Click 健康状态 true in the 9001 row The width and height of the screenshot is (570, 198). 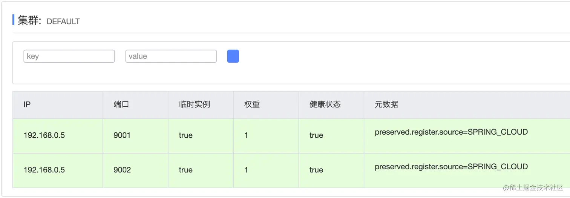tap(316, 135)
